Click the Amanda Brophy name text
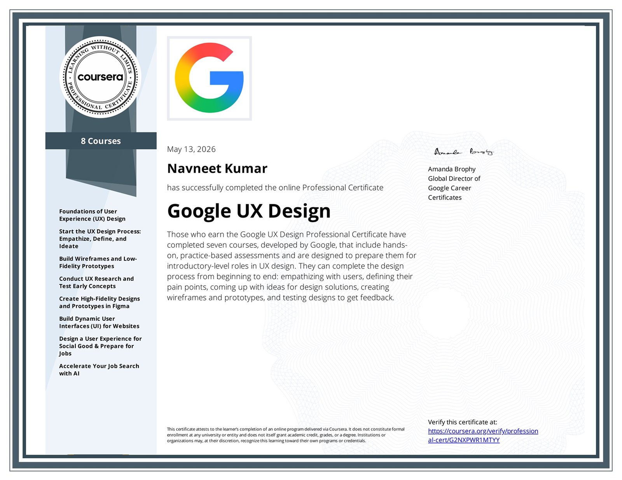The image size is (622, 480). point(452,169)
